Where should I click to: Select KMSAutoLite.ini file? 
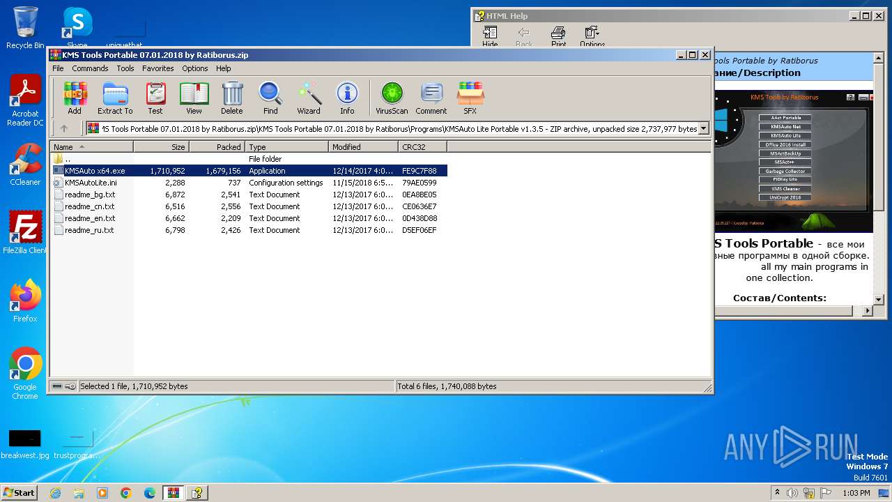(249, 183)
